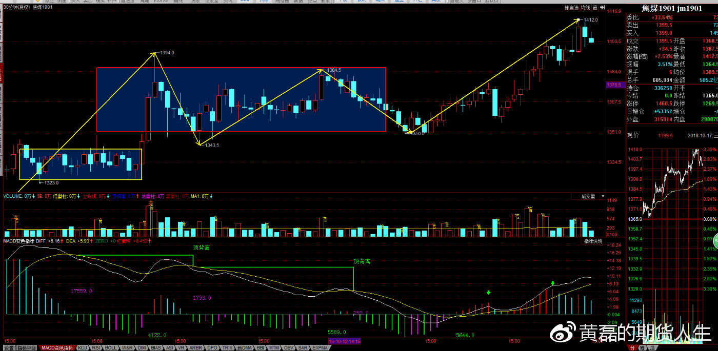
Task: Click the first green 顶背离 divergence label
Action: [202, 247]
